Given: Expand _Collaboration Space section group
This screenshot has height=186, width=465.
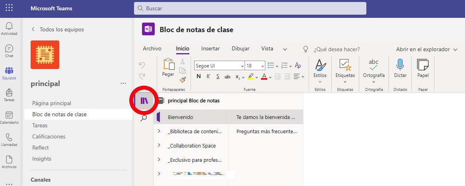Looking at the screenshot, I should [x=159, y=145].
